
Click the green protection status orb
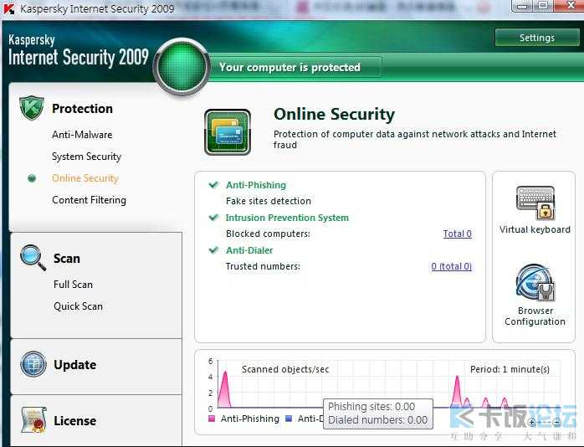coord(182,67)
